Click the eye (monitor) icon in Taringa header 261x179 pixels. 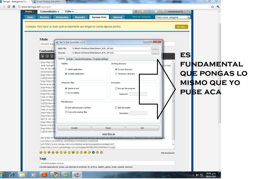point(136,11)
